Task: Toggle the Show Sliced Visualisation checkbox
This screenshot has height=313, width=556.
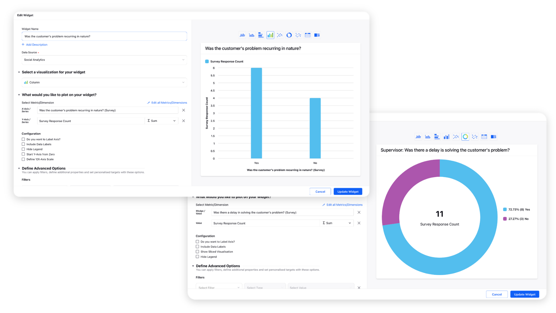Action: [x=197, y=252]
